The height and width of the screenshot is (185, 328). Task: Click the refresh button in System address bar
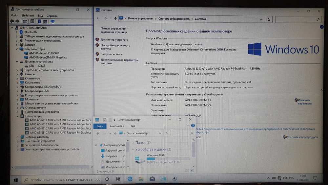(269, 19)
